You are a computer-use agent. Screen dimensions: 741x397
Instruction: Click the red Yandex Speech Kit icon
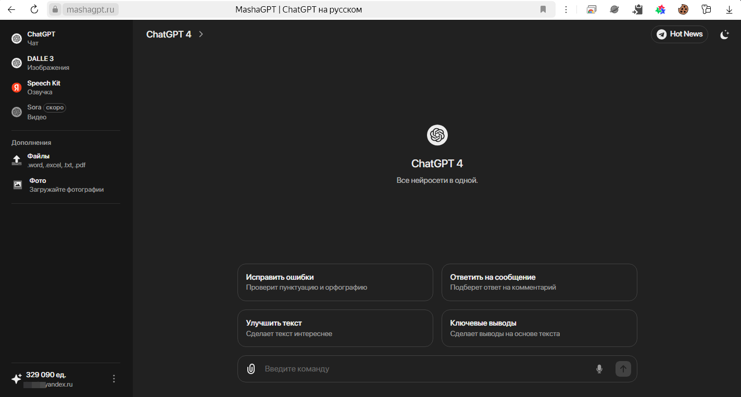17,88
